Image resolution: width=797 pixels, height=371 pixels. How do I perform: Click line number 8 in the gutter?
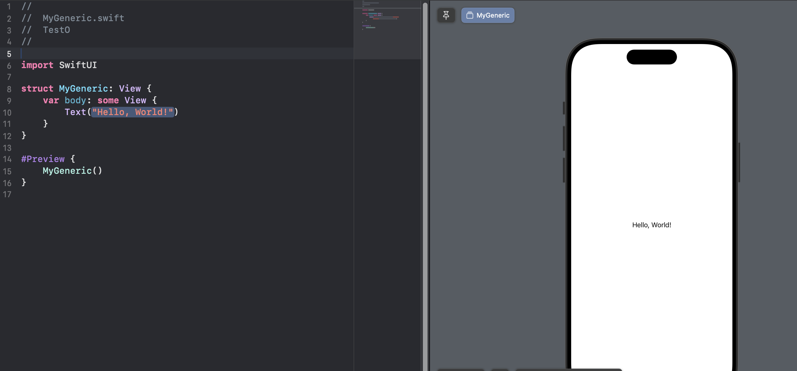point(9,89)
